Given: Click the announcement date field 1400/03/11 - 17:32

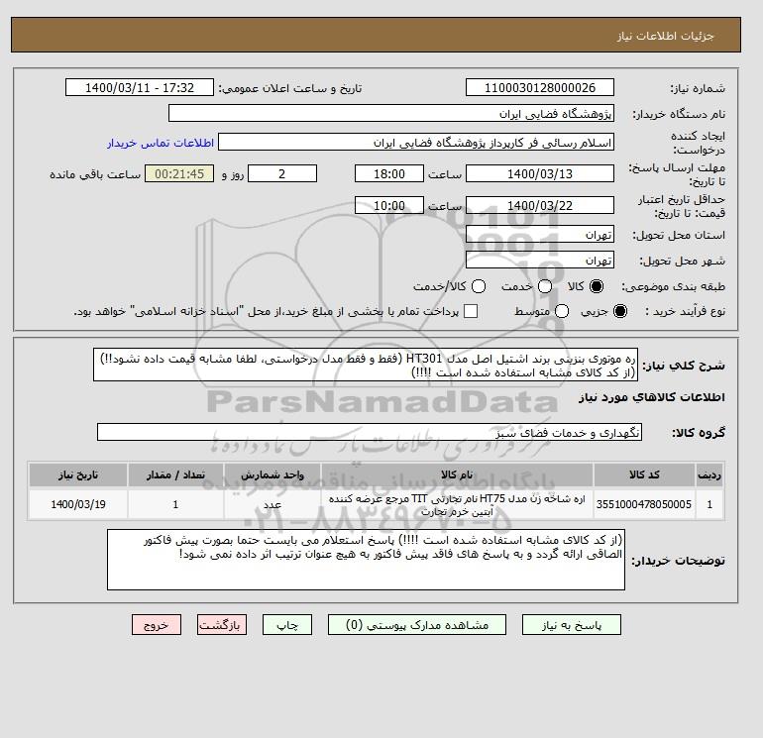Looking at the screenshot, I should [140, 87].
